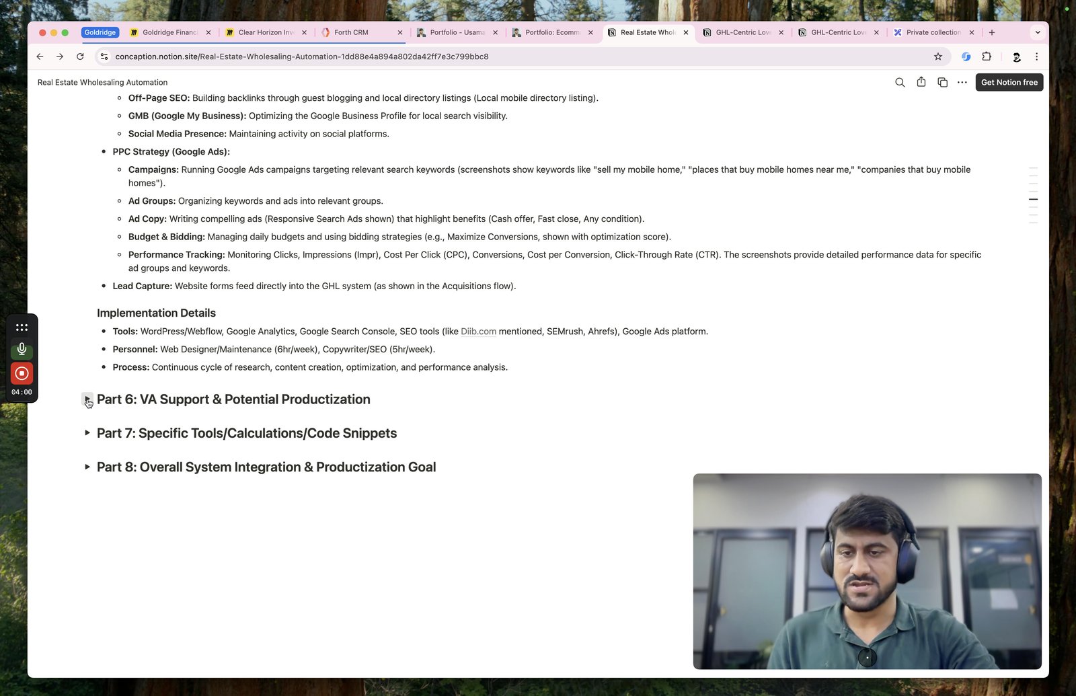
Task: Click the highlighted table-of-contents marker
Action: point(1033,199)
